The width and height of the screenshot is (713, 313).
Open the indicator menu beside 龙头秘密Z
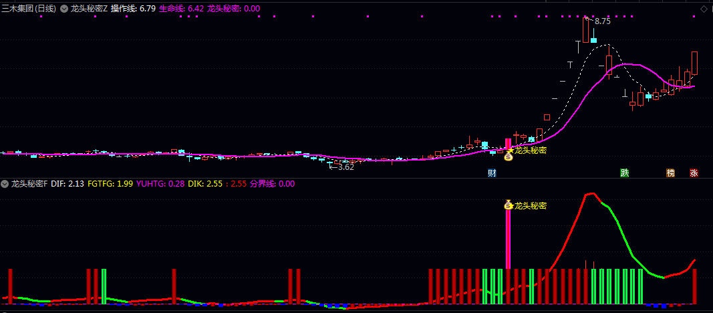click(63, 8)
